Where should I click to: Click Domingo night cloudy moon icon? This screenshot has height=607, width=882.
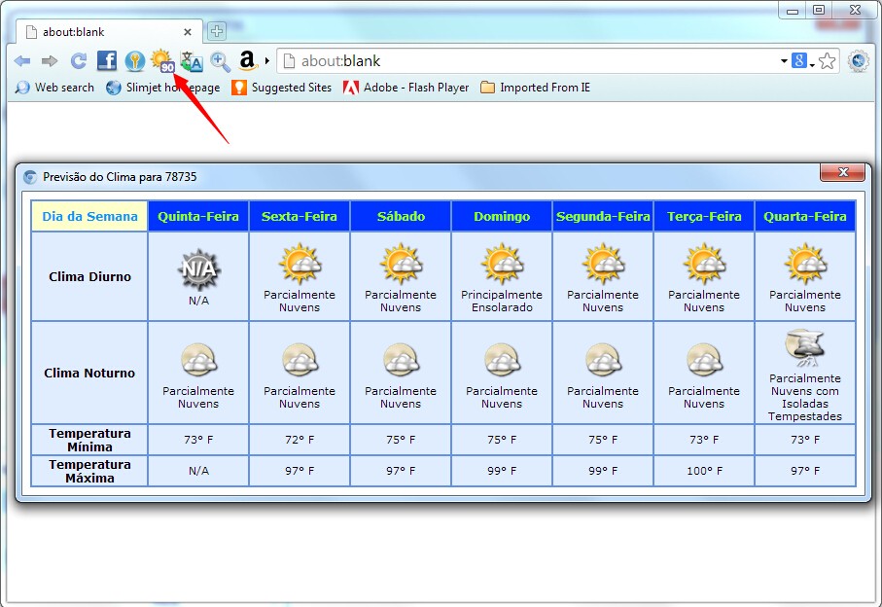(503, 360)
